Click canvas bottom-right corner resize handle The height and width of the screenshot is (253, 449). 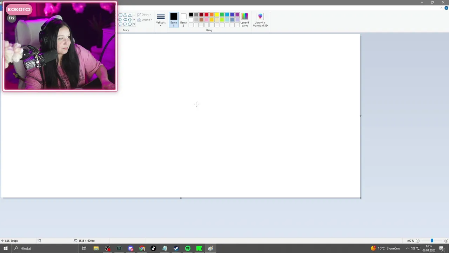coord(361,198)
